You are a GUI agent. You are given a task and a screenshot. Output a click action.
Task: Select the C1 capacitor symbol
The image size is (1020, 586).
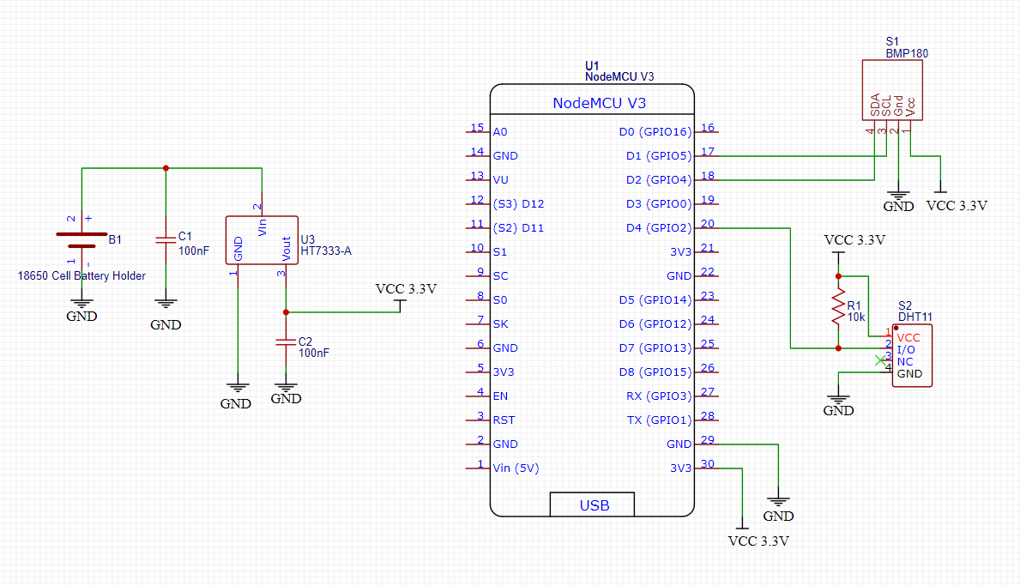(166, 240)
